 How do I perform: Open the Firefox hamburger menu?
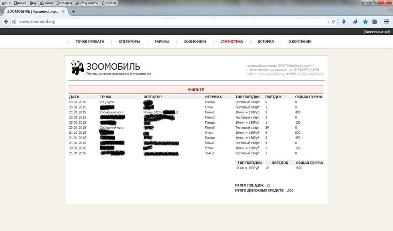click(x=386, y=21)
